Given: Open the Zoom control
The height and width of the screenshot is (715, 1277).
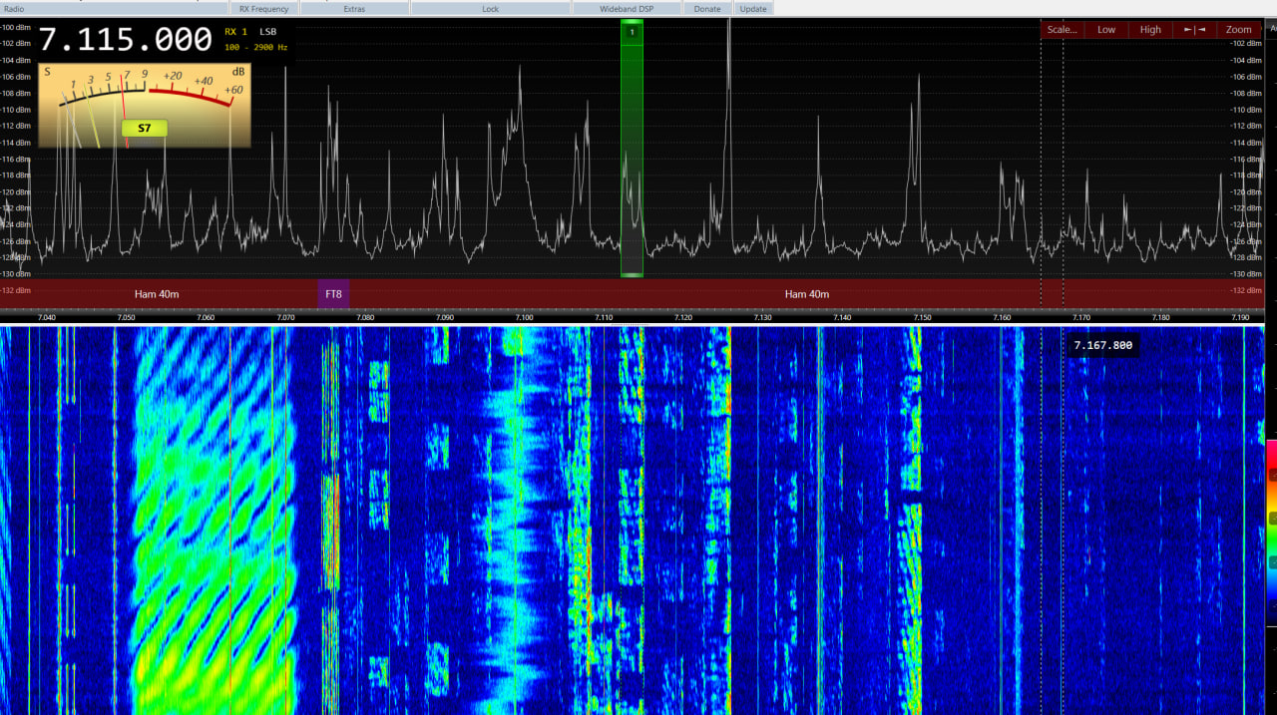Looking at the screenshot, I should pyautogui.click(x=1238, y=30).
